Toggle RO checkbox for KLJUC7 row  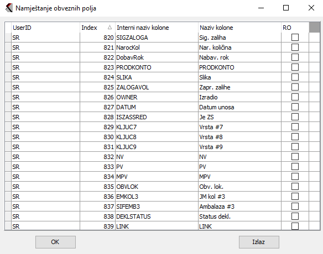click(x=295, y=127)
